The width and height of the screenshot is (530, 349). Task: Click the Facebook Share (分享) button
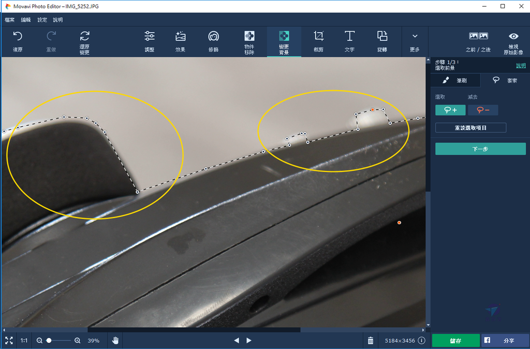click(505, 341)
